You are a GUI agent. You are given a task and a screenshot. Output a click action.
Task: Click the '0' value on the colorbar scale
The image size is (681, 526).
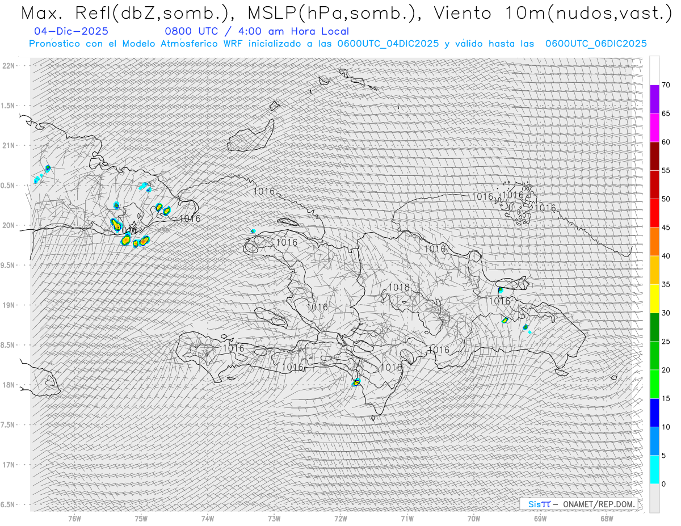[x=663, y=484]
